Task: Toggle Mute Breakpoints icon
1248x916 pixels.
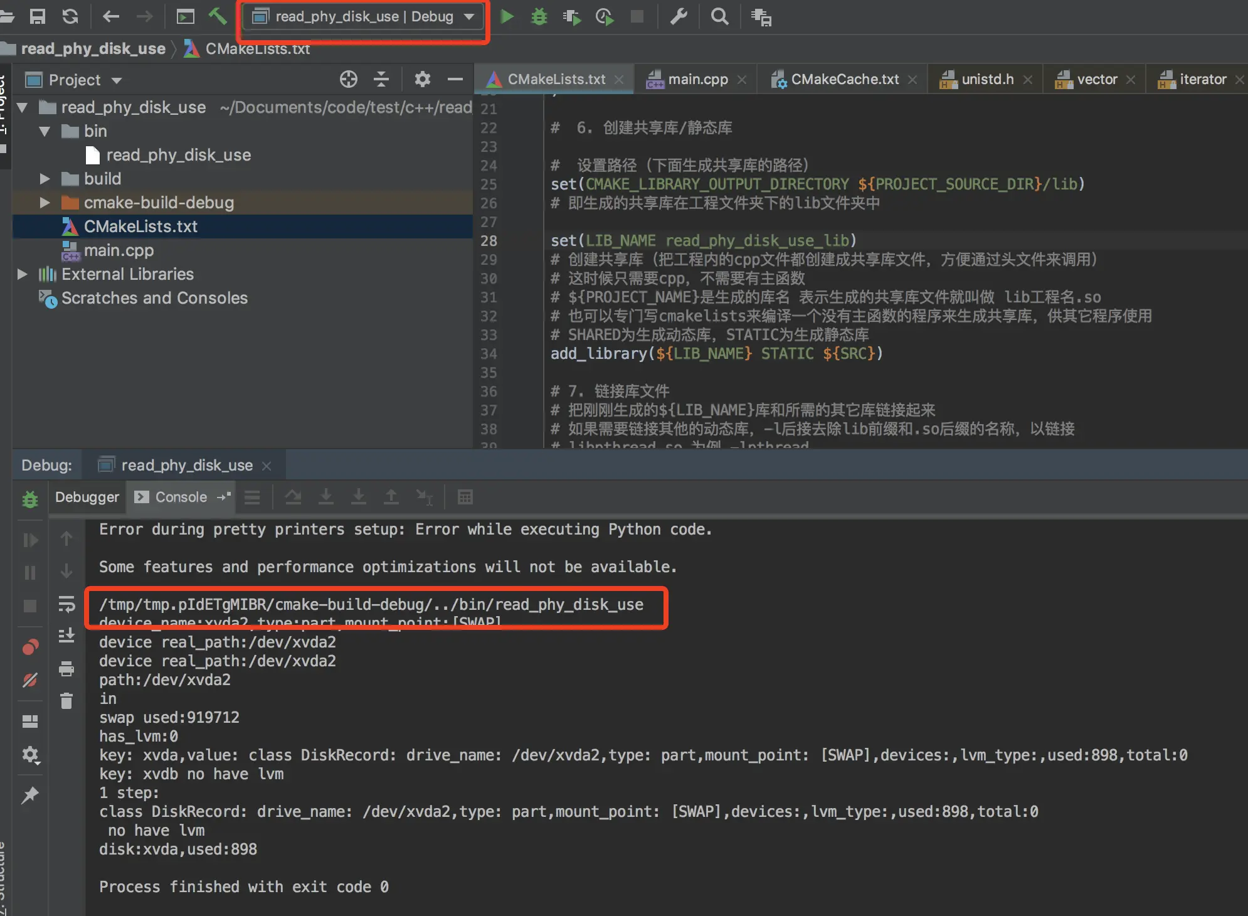Action: 30,680
